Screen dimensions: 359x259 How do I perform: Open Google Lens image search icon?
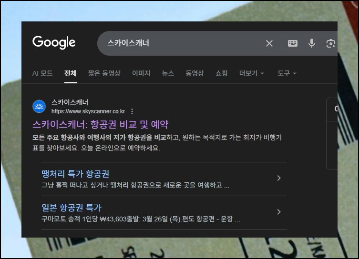[x=330, y=43]
